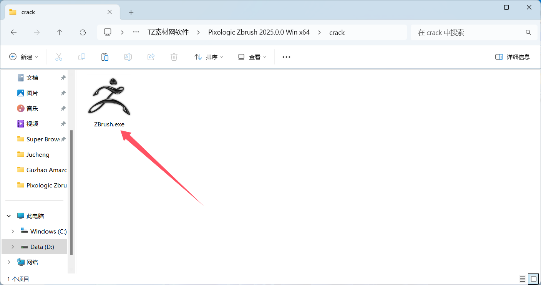Click the search magnifier icon

528,33
